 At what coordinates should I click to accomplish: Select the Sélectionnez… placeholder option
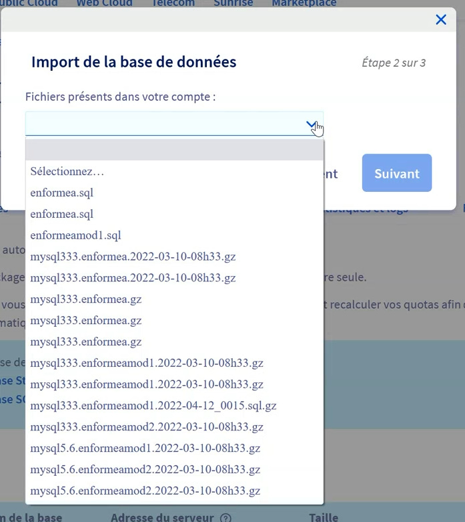(x=67, y=171)
